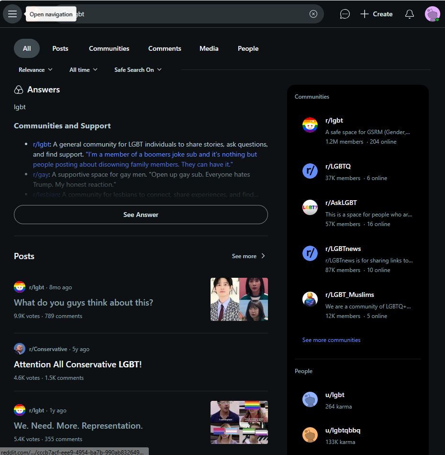Open the user profile avatar menu

pos(432,14)
